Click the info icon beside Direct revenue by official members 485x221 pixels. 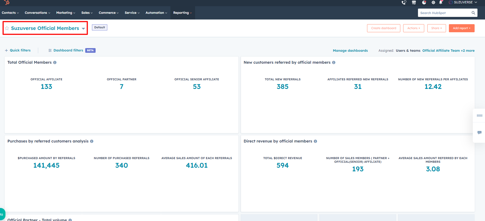(315, 141)
